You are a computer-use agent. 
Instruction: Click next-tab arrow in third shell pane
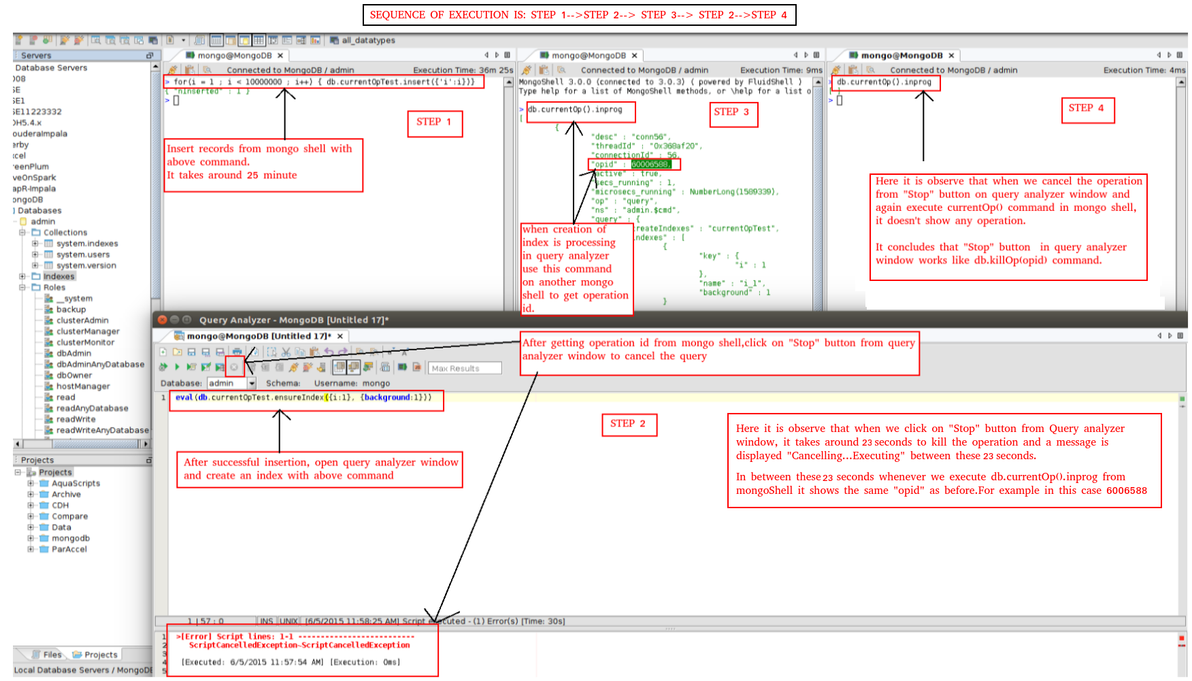click(1169, 55)
